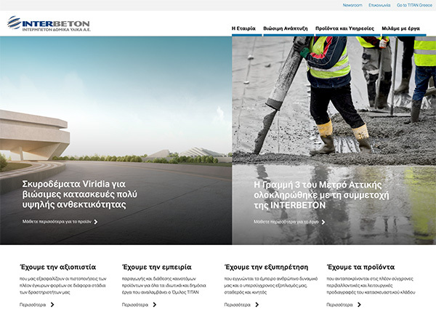The height and width of the screenshot is (325, 436).
Task: Click heading Έχουμε την εξυπηρέτηση
Action: click(x=266, y=267)
